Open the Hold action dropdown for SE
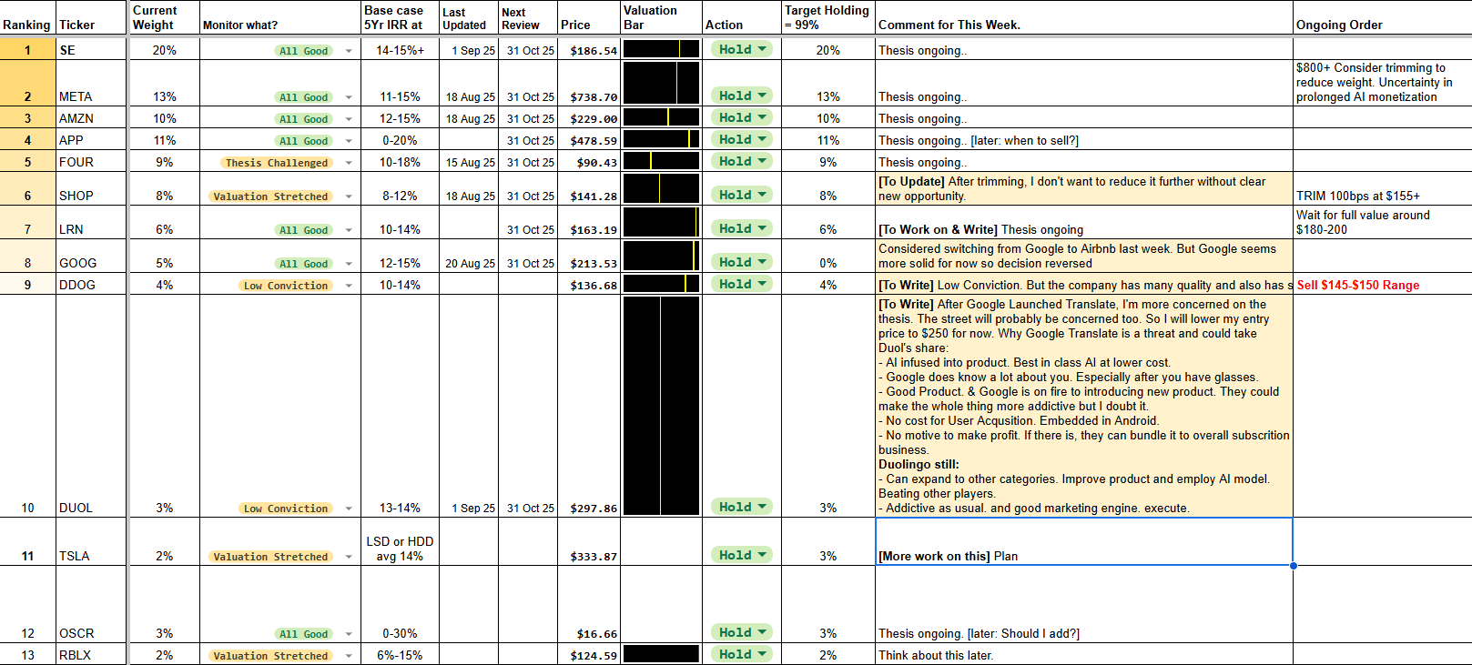 pos(742,49)
